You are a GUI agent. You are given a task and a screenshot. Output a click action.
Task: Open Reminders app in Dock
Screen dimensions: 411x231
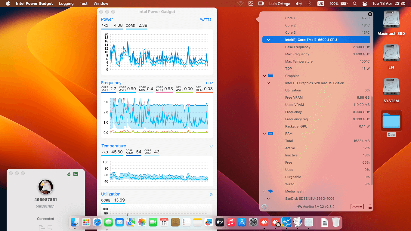[186, 222]
